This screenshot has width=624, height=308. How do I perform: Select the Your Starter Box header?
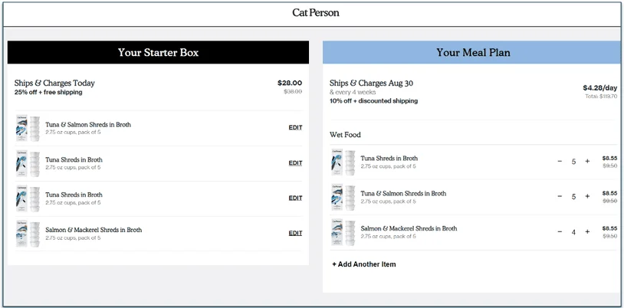pyautogui.click(x=158, y=52)
